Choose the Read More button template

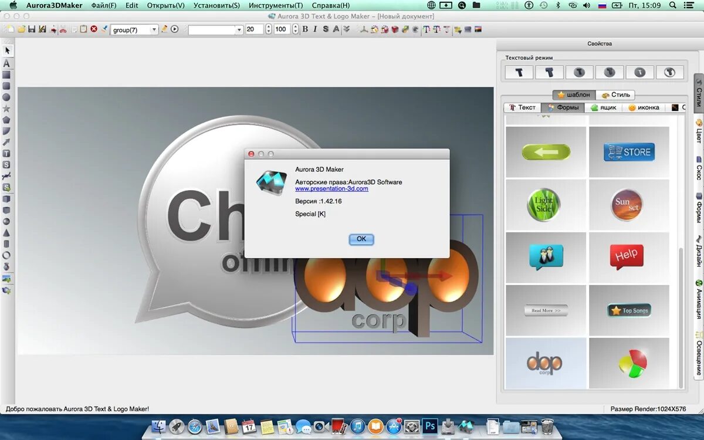click(x=546, y=310)
